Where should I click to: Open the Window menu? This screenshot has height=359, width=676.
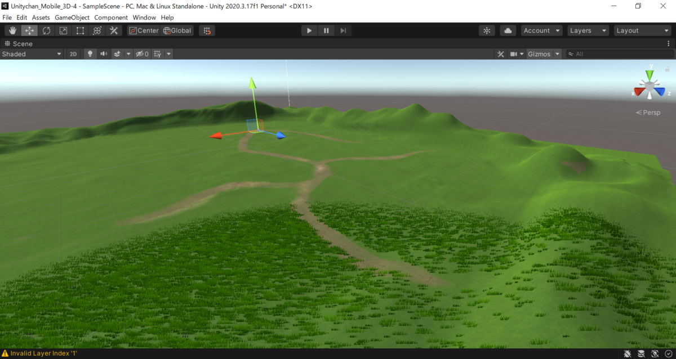pyautogui.click(x=144, y=17)
